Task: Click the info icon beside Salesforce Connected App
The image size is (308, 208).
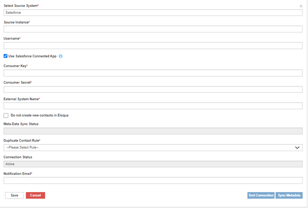Action: click(x=61, y=56)
